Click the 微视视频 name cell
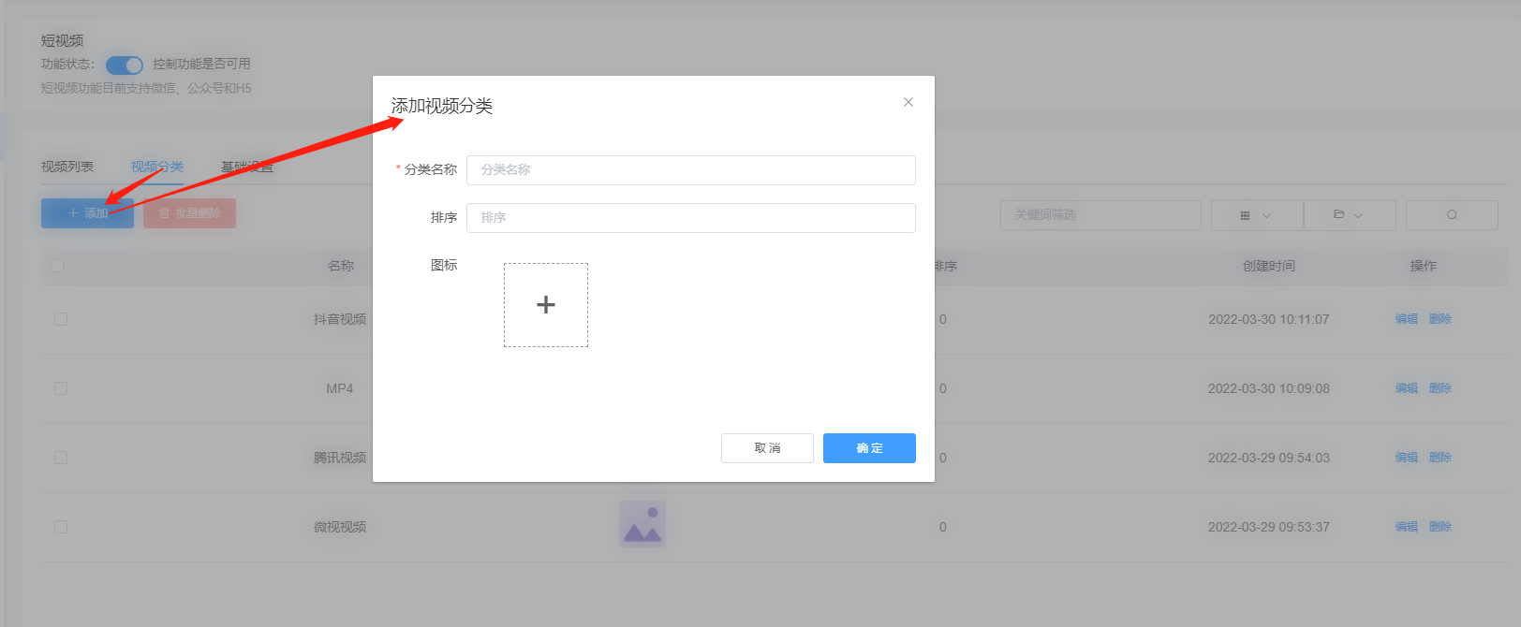1521x627 pixels. (x=340, y=527)
